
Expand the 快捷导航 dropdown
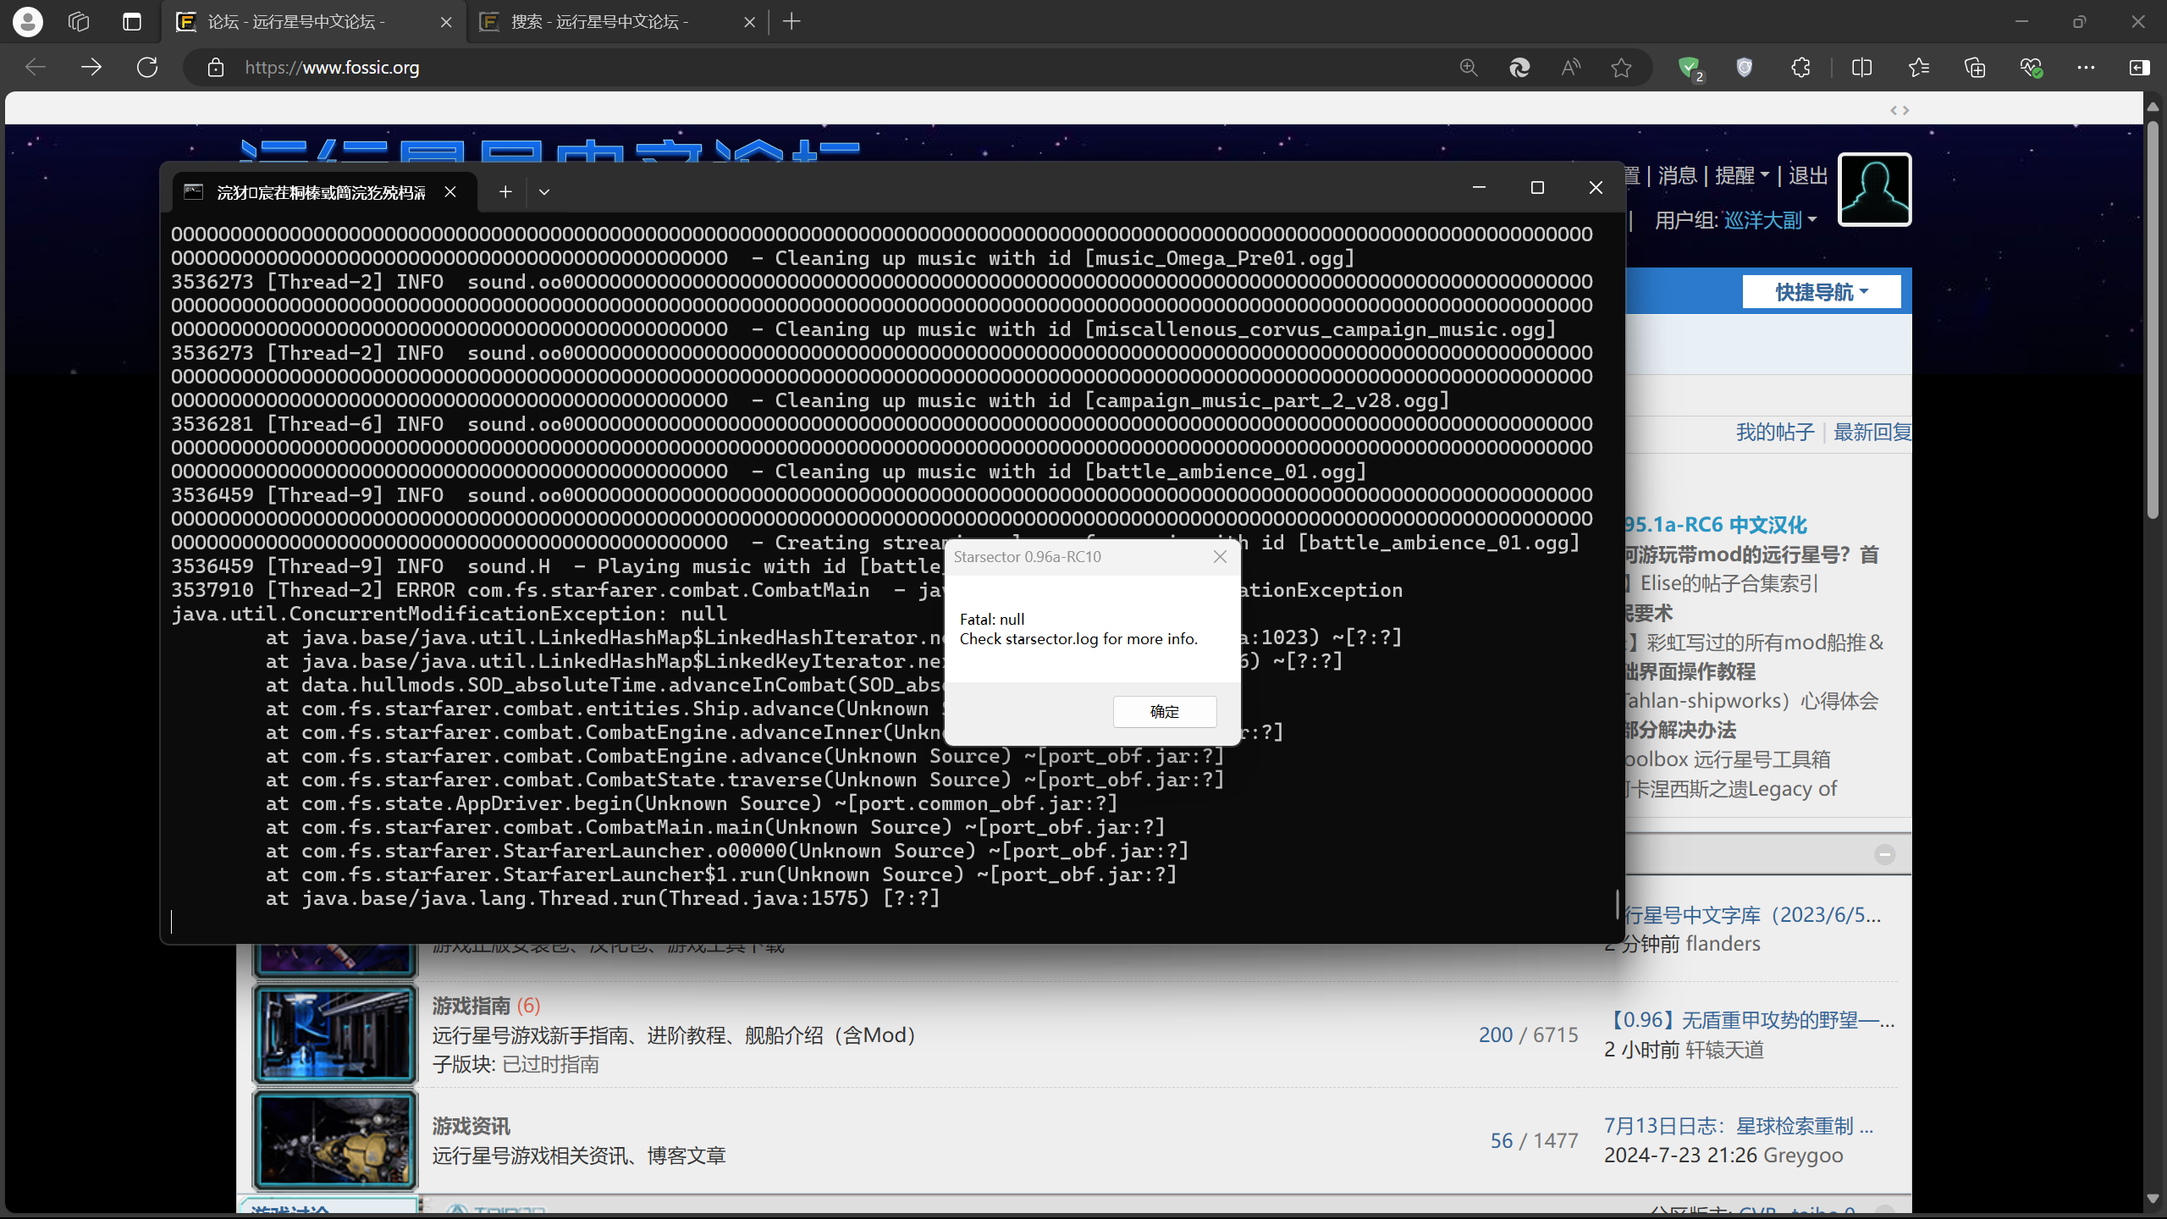[x=1821, y=292]
